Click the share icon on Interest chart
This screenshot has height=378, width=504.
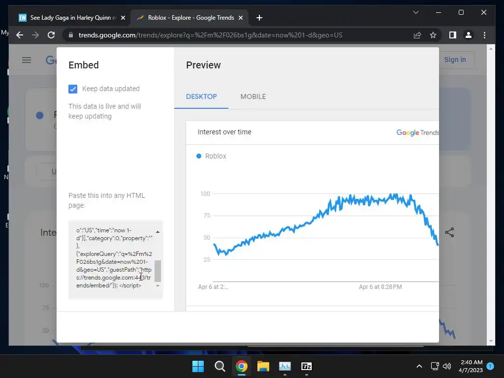pyautogui.click(x=449, y=232)
